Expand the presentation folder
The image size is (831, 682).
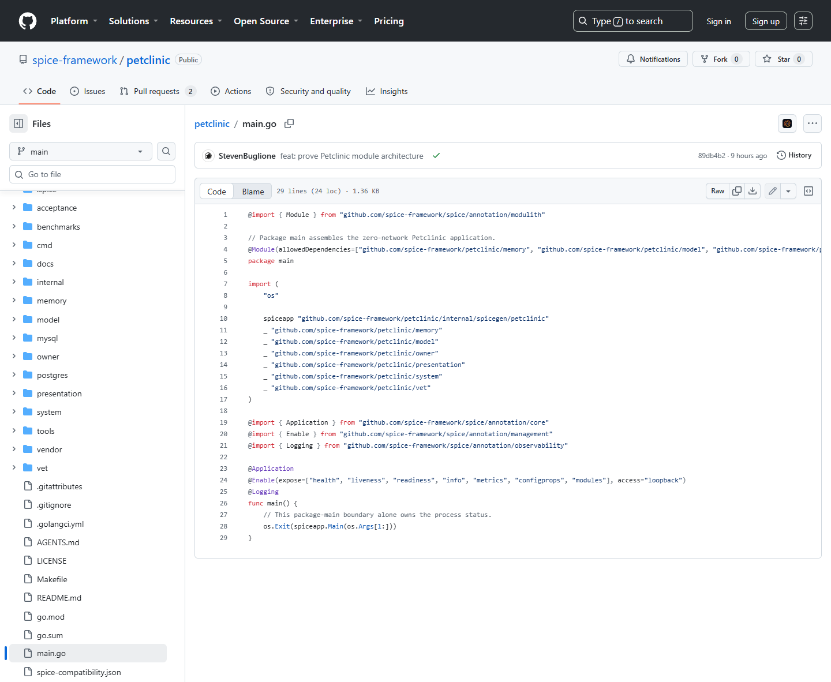click(14, 394)
